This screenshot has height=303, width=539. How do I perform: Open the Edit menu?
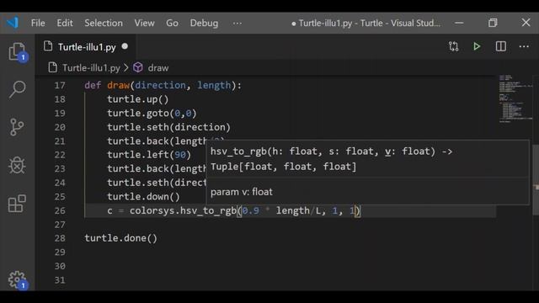(65, 23)
